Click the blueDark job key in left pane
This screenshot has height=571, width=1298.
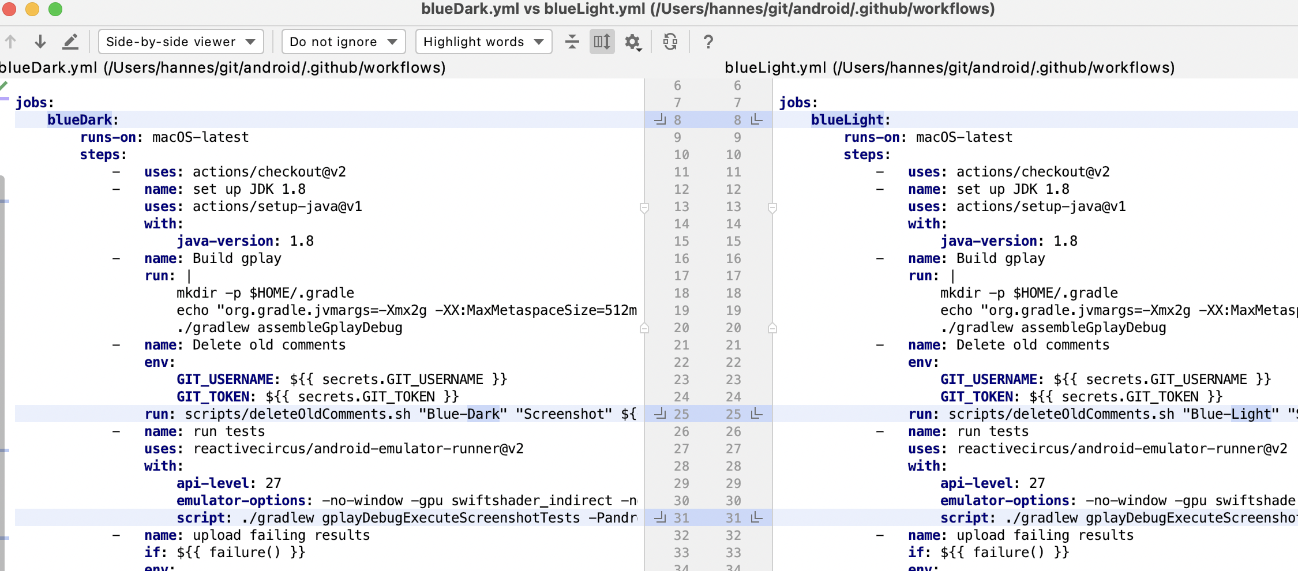(x=80, y=119)
